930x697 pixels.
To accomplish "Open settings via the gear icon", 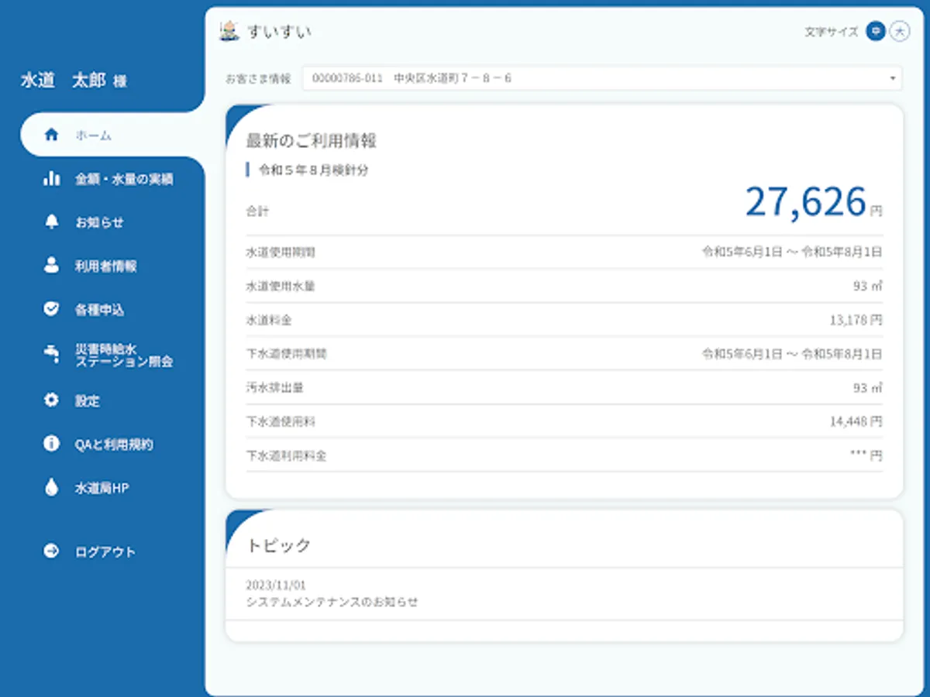I will pos(51,400).
